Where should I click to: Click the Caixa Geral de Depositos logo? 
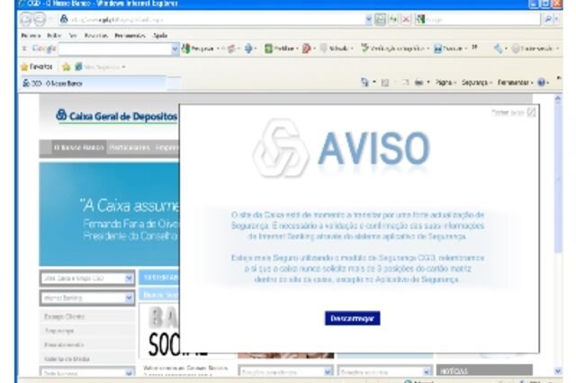coord(116,116)
